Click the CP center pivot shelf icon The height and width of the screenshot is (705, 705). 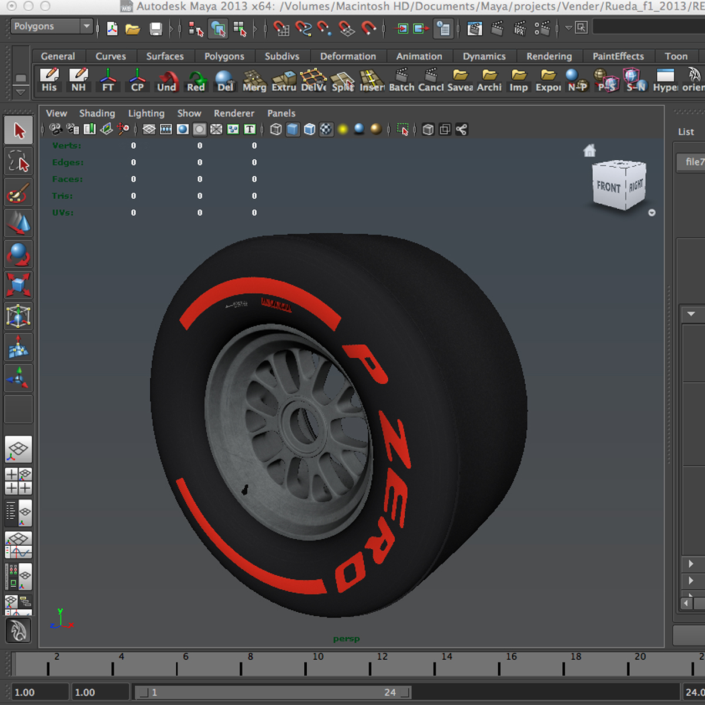pos(137,80)
